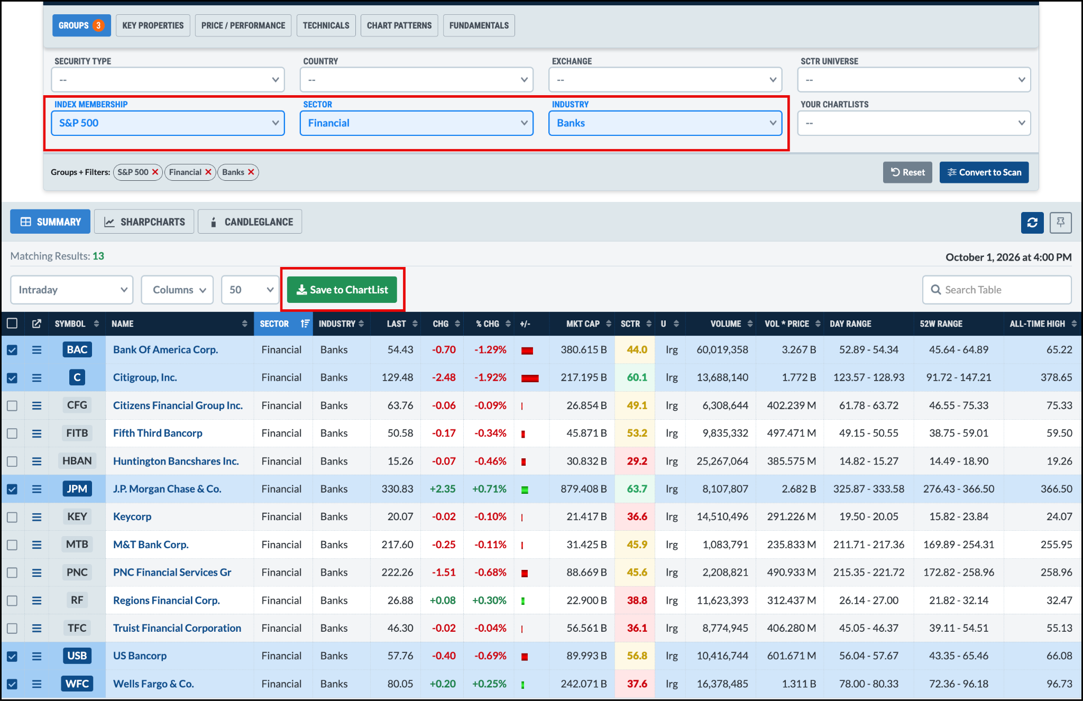The width and height of the screenshot is (1083, 701).
Task: Open the Your ChartLists dropdown
Action: point(914,123)
